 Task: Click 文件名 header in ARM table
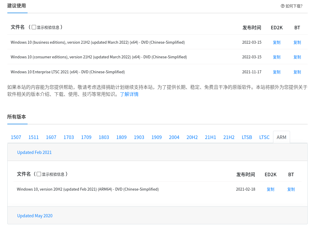[24, 174]
